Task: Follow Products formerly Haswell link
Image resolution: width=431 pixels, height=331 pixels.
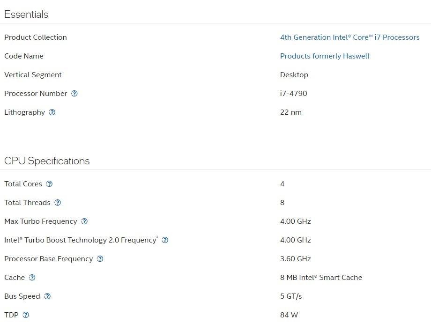Action: click(x=324, y=56)
